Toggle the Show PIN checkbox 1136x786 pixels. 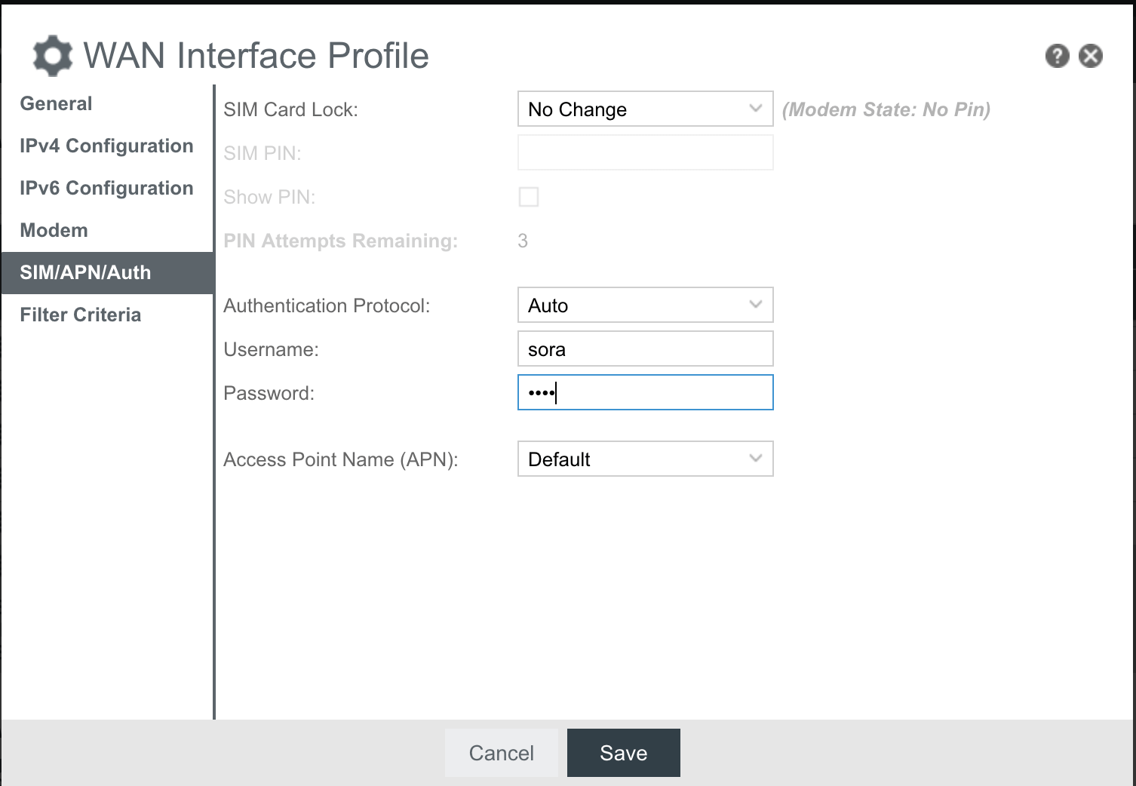529,197
